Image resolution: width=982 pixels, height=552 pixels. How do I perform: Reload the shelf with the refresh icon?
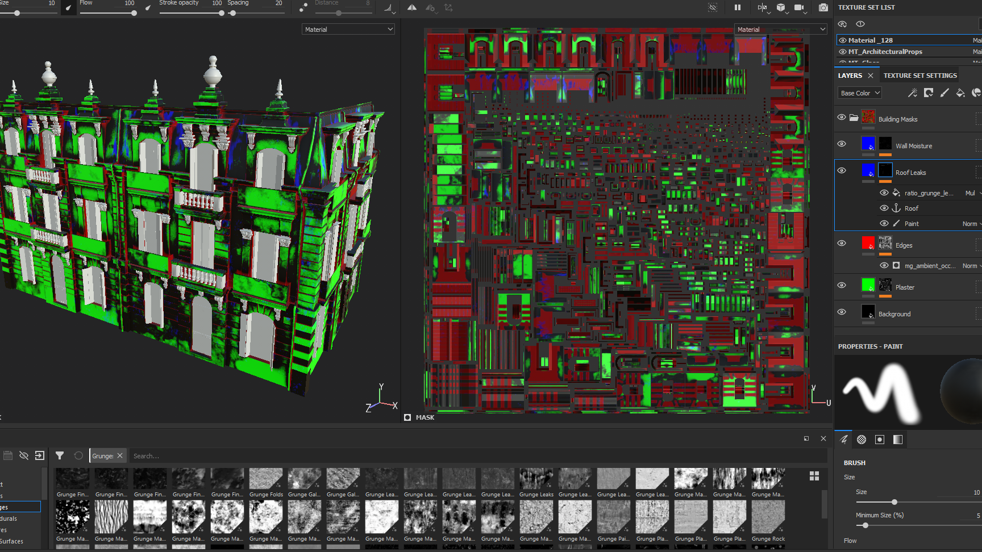[x=77, y=455]
